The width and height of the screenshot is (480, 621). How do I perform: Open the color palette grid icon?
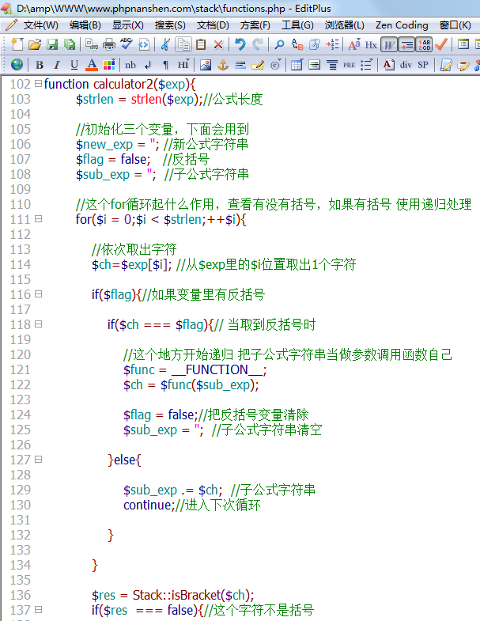click(109, 65)
